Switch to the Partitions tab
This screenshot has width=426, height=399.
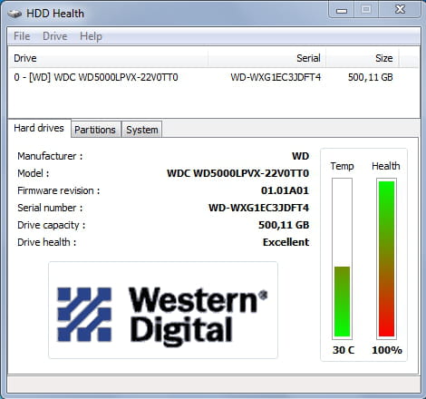pos(95,130)
